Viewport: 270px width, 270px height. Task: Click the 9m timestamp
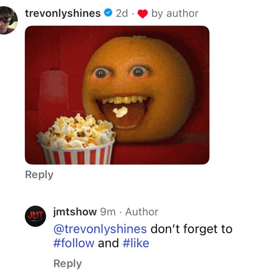[x=108, y=212]
